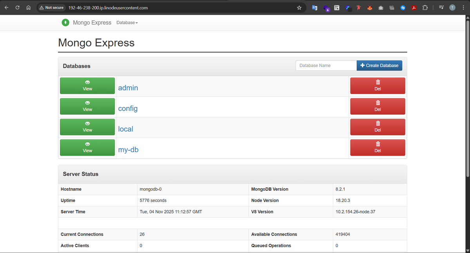
Task: Open the Adobe Acrobat extension icon
Action: click(414, 7)
